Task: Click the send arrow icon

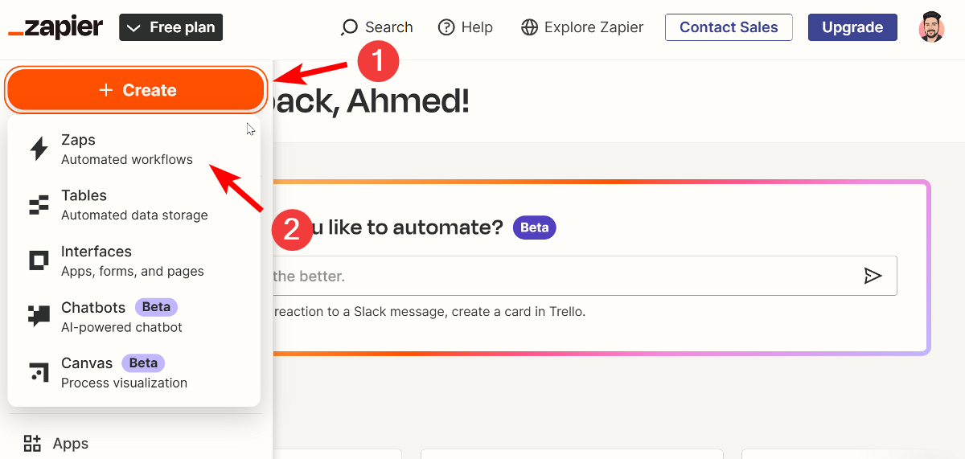Action: pyautogui.click(x=873, y=277)
